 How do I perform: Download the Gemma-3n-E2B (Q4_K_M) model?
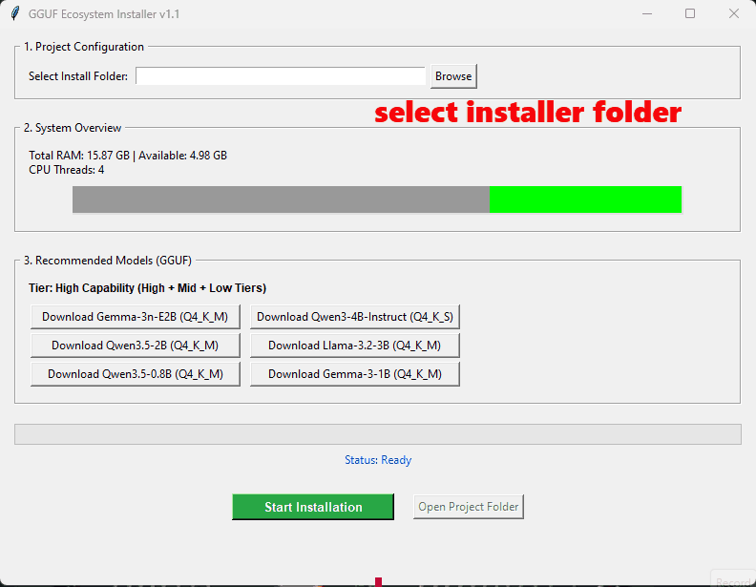coord(135,317)
